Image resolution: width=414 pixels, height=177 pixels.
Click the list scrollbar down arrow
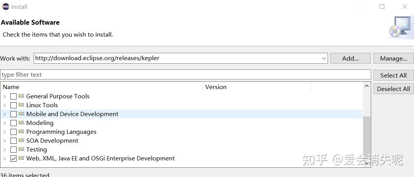pos(367,163)
